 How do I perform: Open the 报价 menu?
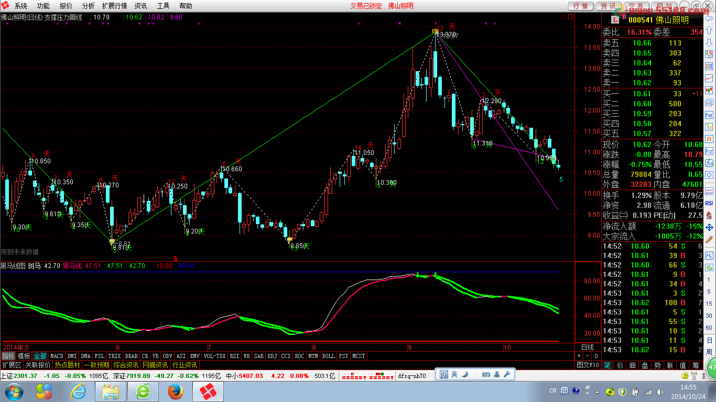pos(66,6)
